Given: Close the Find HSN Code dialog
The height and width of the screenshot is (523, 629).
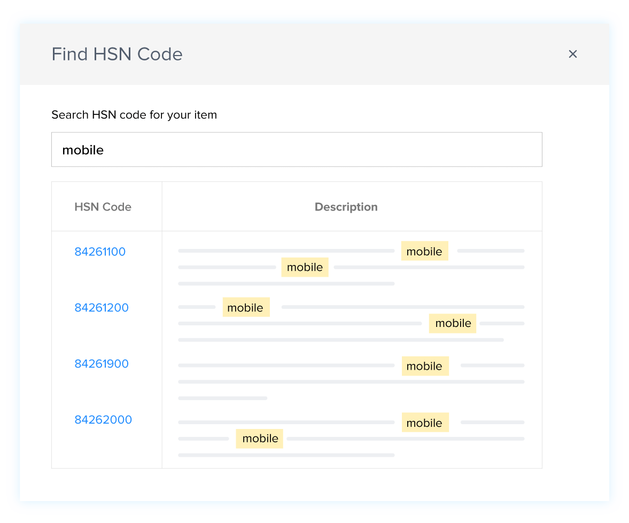Looking at the screenshot, I should [x=572, y=54].
